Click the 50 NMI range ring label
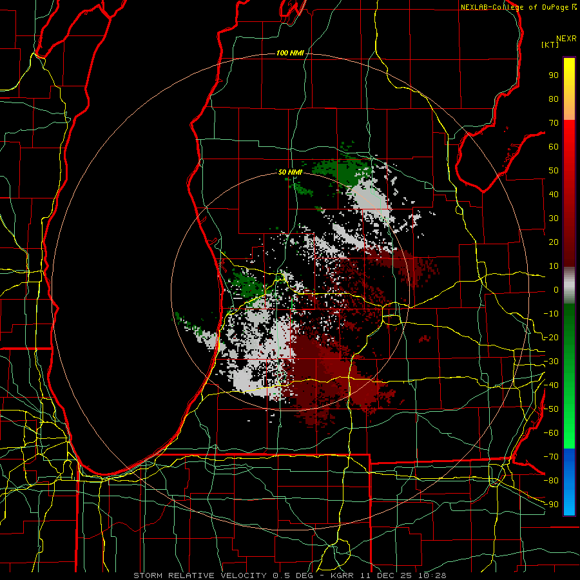Screen dimensions: 580x580 pos(290,172)
